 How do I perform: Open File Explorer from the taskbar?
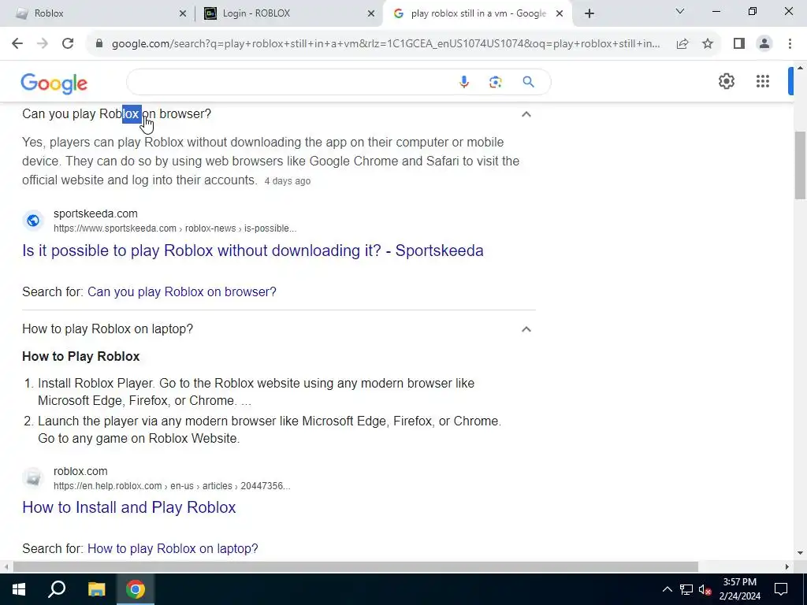96,589
